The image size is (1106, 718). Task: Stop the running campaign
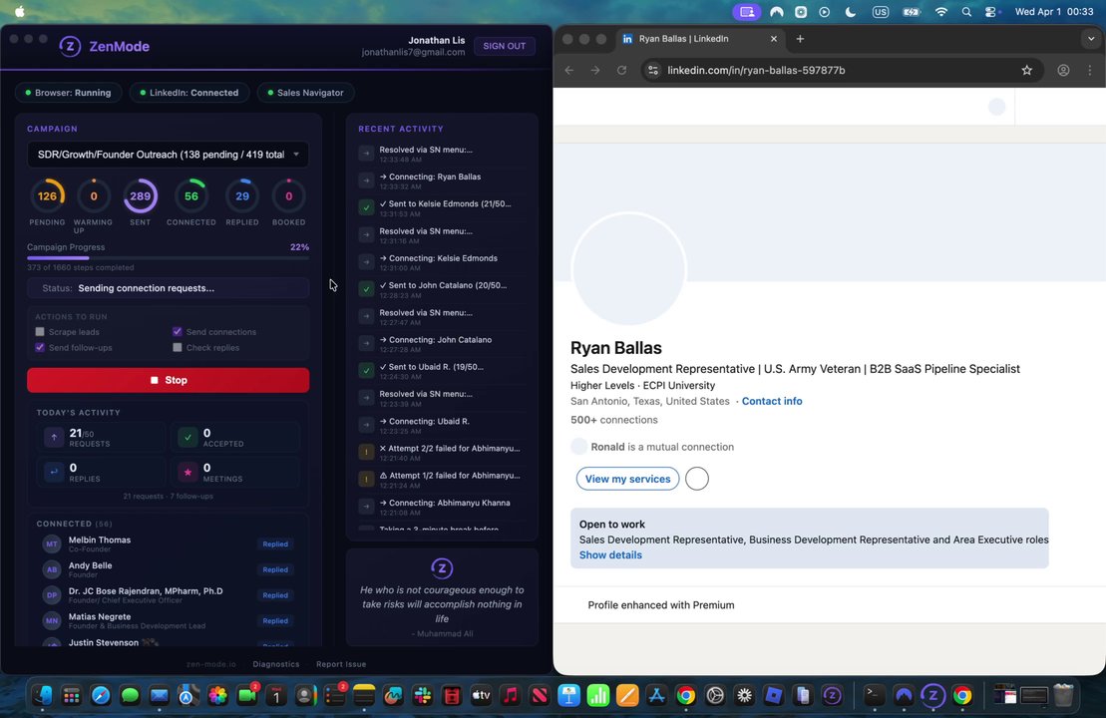pos(168,380)
